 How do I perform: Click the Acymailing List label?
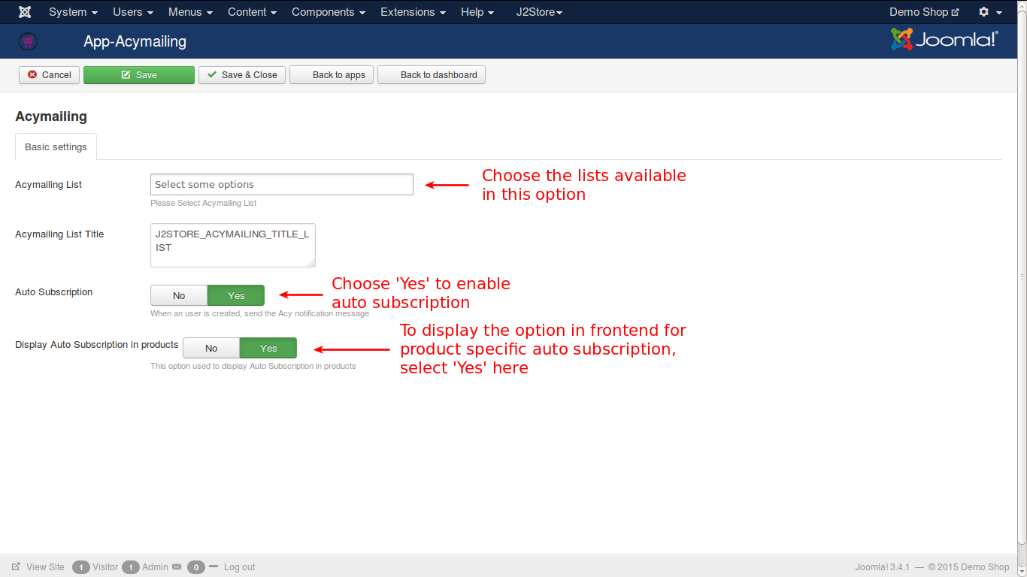(48, 185)
